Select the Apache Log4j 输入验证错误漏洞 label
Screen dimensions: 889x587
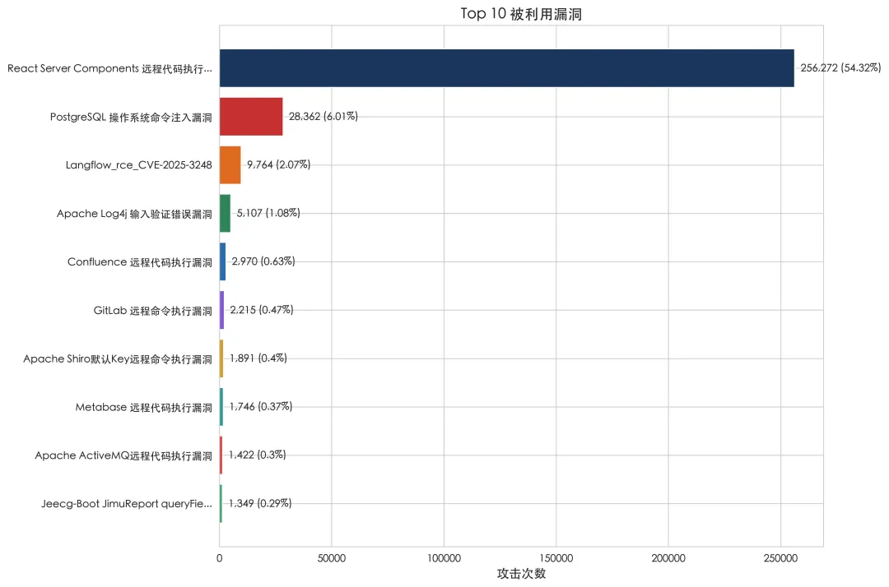[134, 214]
